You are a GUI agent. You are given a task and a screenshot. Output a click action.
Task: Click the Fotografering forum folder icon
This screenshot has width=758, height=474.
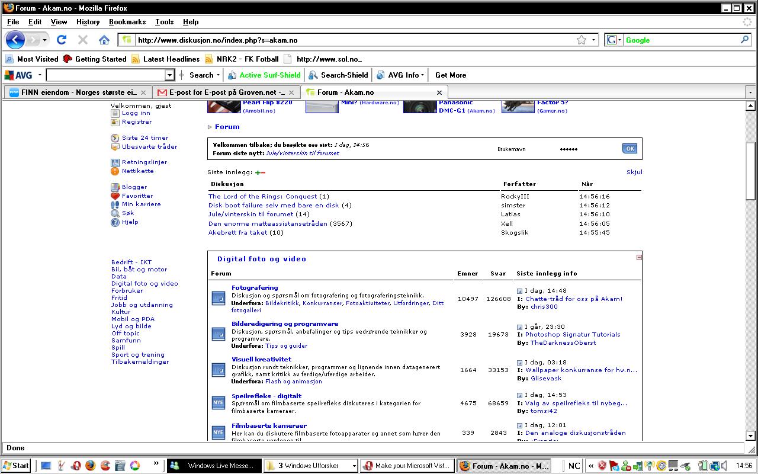click(219, 299)
